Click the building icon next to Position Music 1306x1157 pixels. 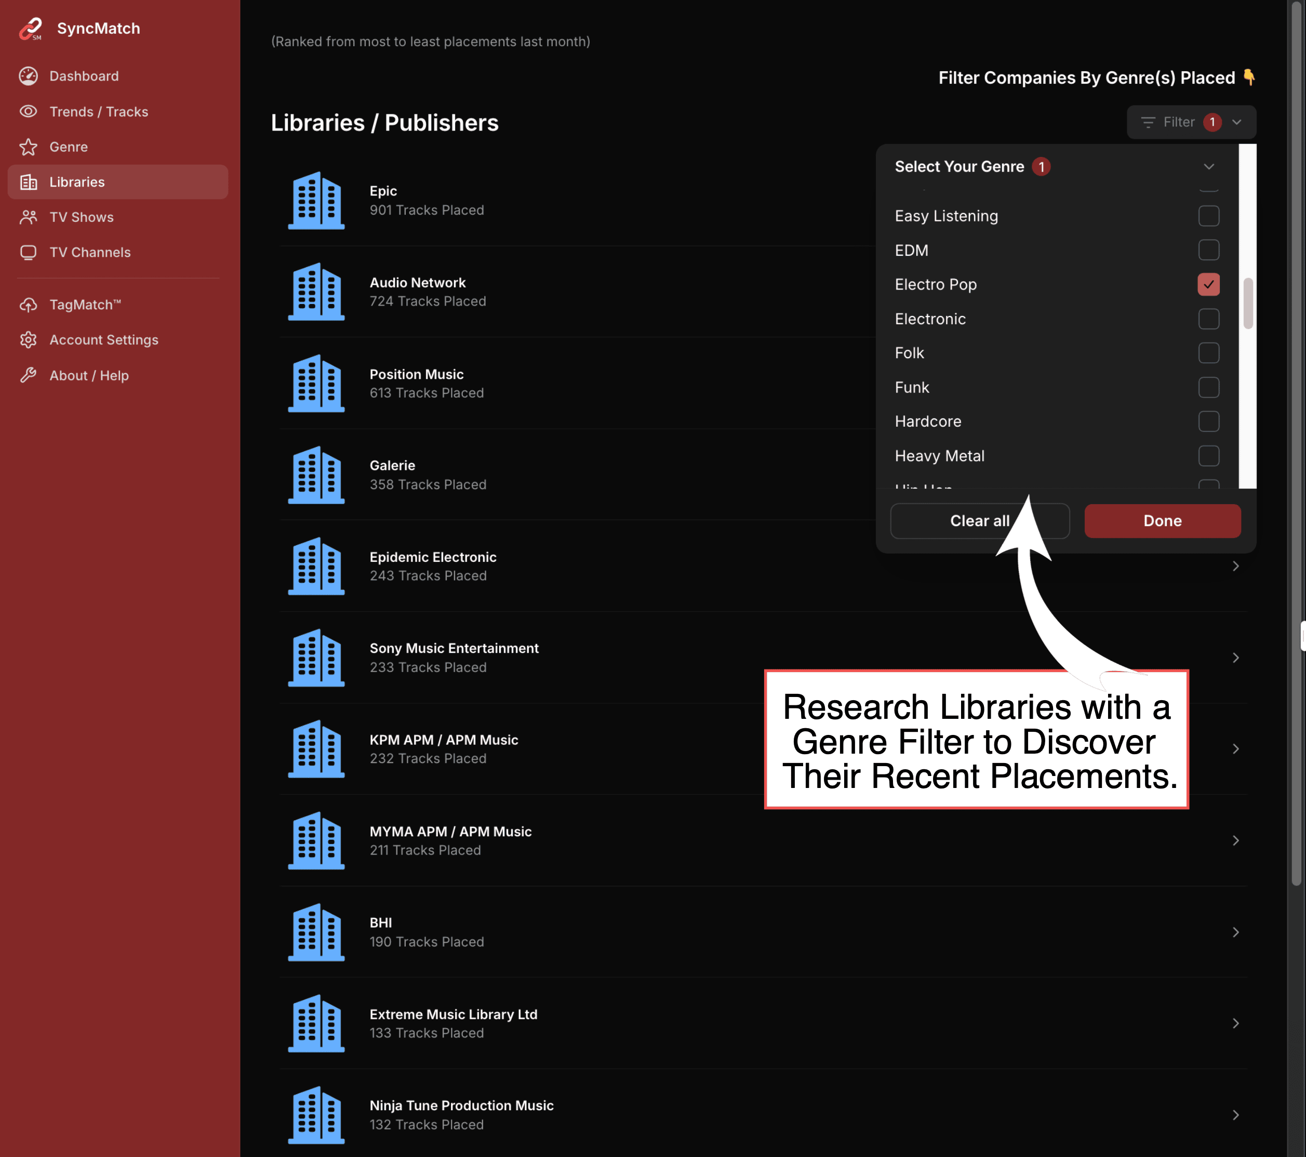coord(316,384)
